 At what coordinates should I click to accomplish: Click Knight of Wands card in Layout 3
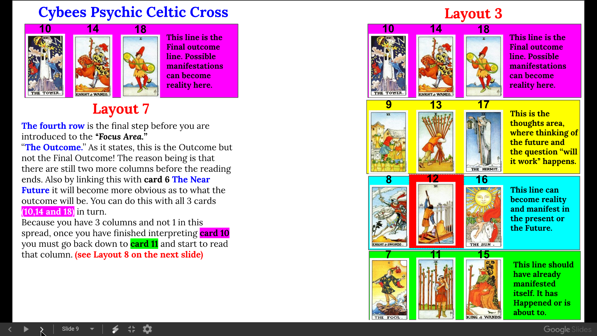click(436, 66)
